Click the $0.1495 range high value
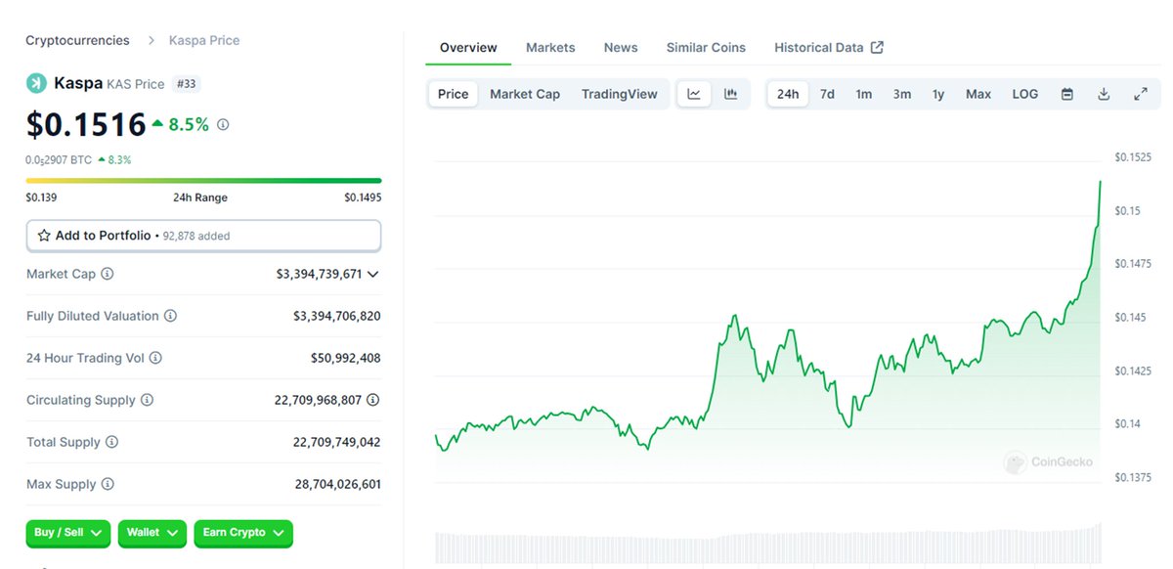This screenshot has width=1173, height=569. [363, 197]
